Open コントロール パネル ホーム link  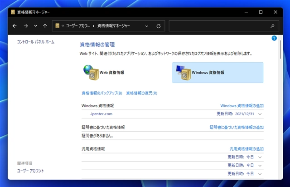36,42
